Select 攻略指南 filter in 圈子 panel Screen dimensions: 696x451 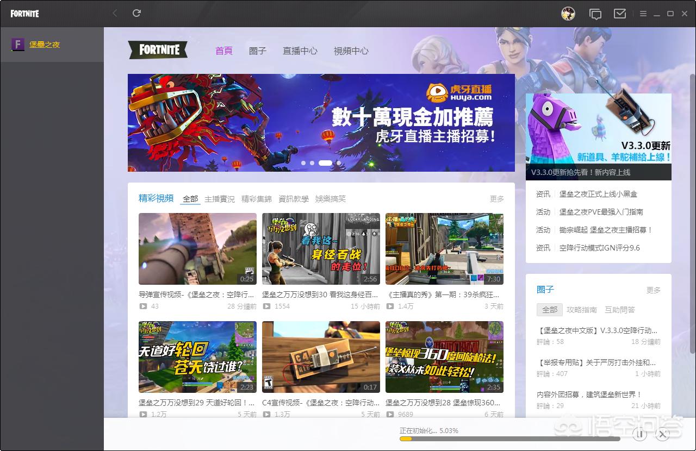582,310
